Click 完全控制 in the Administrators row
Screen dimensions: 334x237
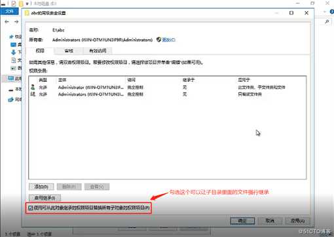pos(135,94)
